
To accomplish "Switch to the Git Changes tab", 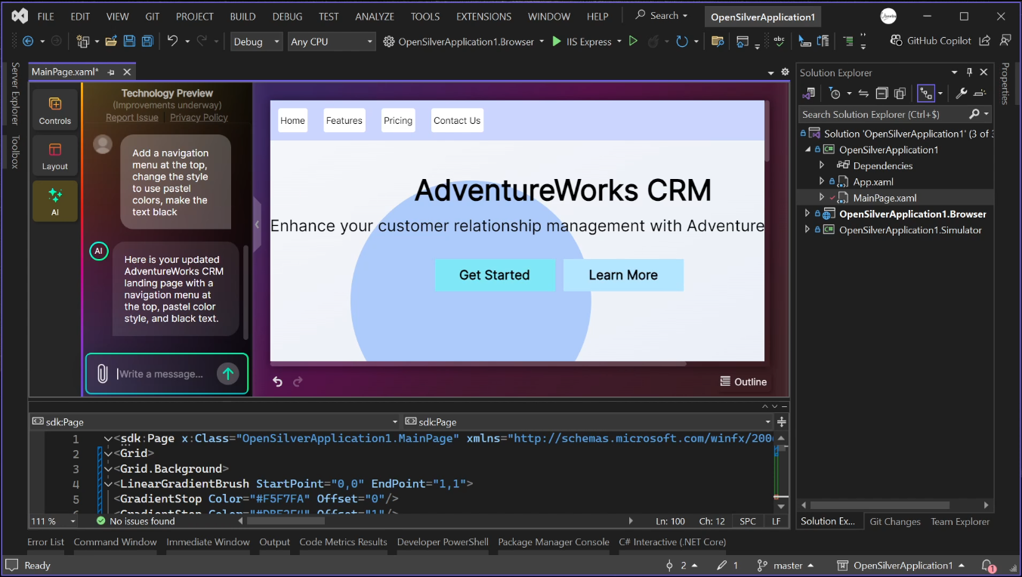I will 894,521.
